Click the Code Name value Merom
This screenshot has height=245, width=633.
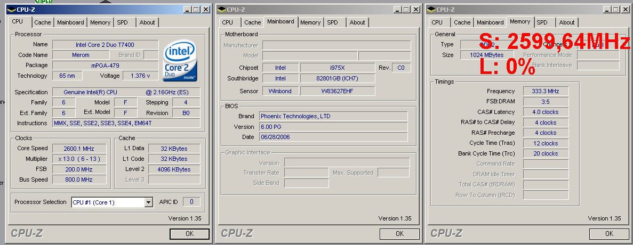click(x=81, y=55)
